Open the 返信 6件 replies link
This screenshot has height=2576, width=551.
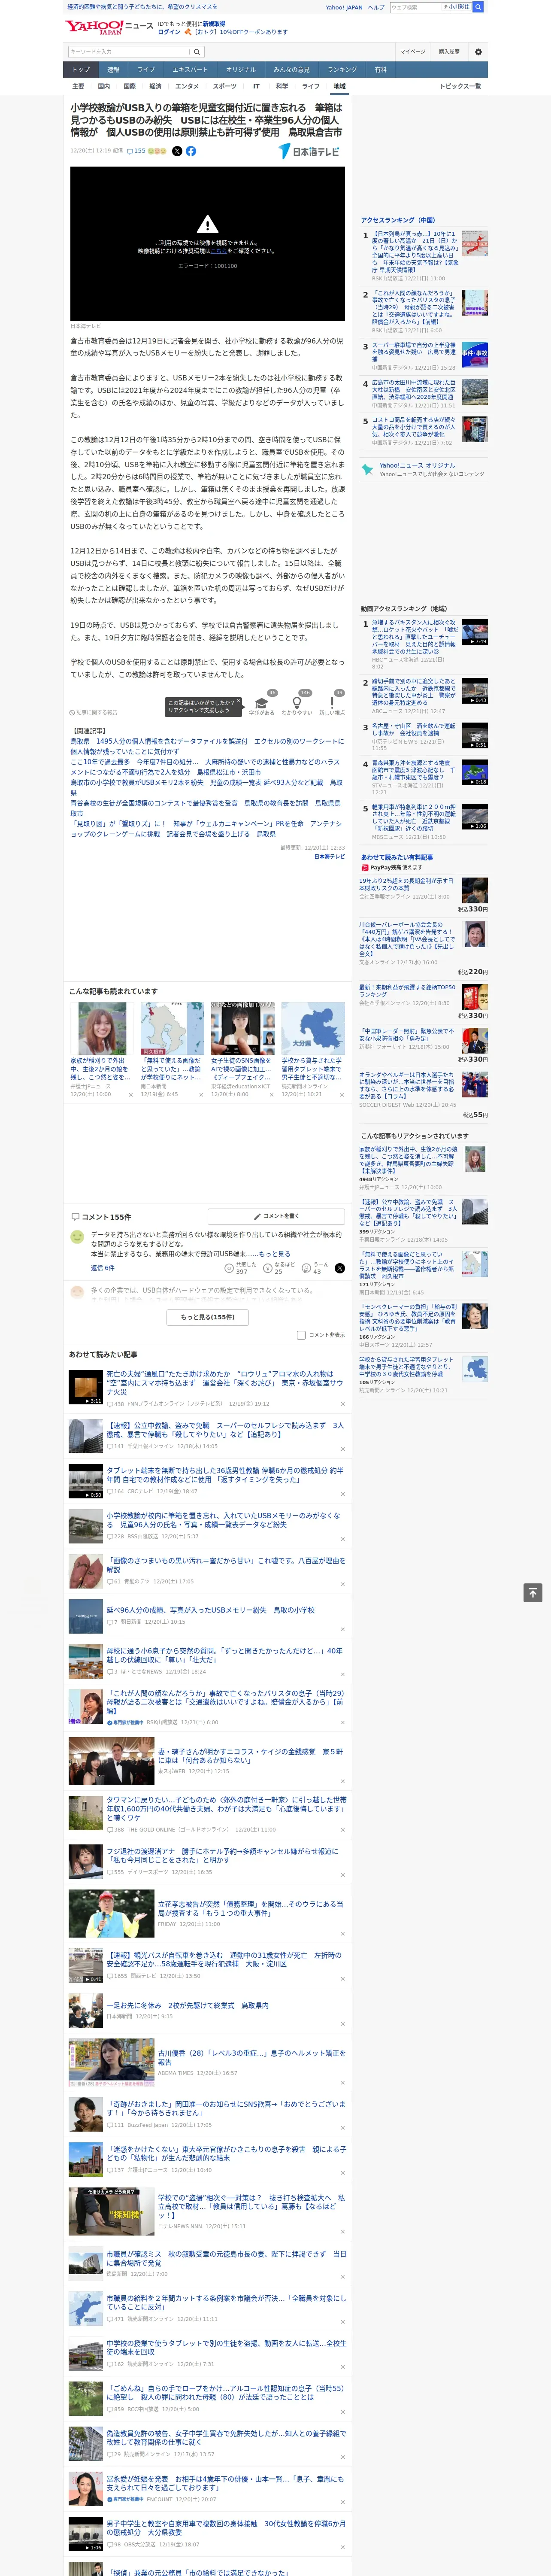tap(102, 1267)
